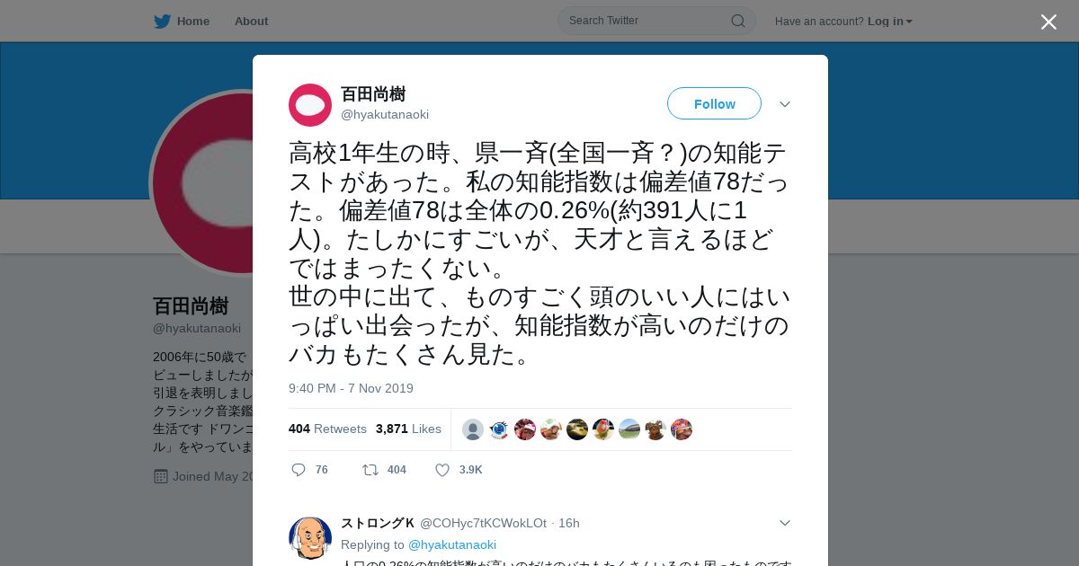Viewport: 1079px width, 566px height.
Task: Go to Home in the top bar
Action: (x=193, y=21)
